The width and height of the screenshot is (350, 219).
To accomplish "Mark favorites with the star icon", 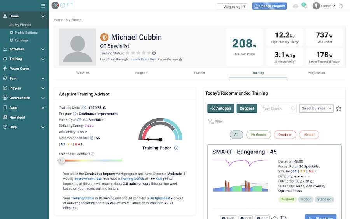I will 339,109.
